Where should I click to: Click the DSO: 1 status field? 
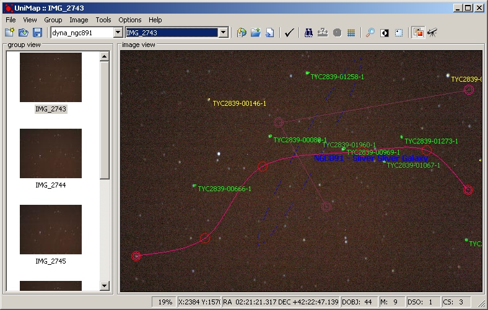click(x=422, y=302)
